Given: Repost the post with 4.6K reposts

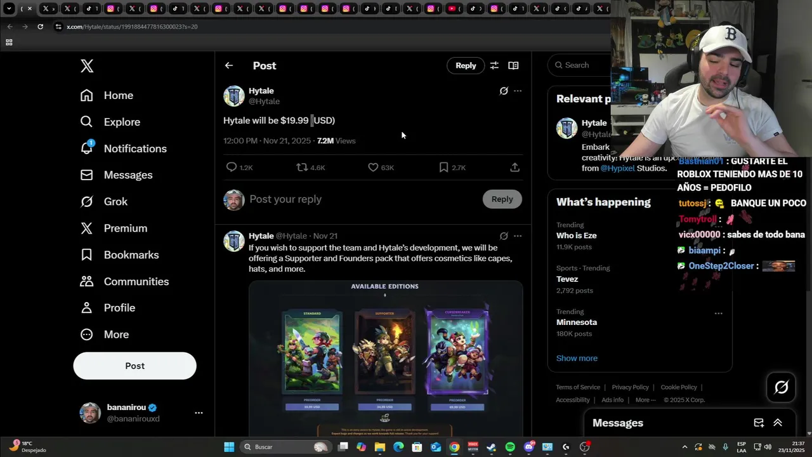Looking at the screenshot, I should pyautogui.click(x=311, y=168).
